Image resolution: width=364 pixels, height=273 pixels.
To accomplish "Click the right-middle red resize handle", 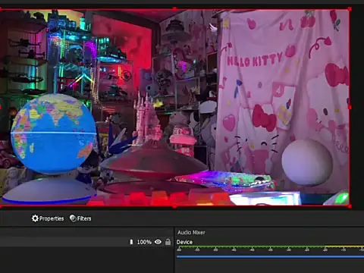I will 350,108.
